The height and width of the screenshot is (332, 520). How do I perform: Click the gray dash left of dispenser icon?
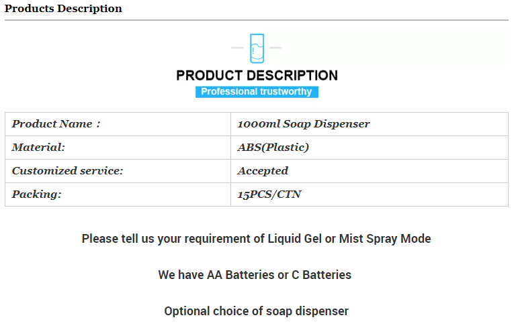pyautogui.click(x=237, y=48)
